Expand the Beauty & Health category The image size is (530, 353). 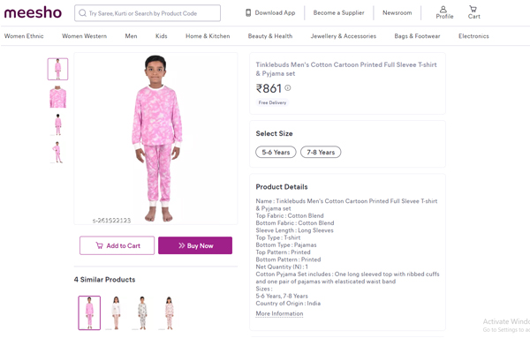(270, 36)
